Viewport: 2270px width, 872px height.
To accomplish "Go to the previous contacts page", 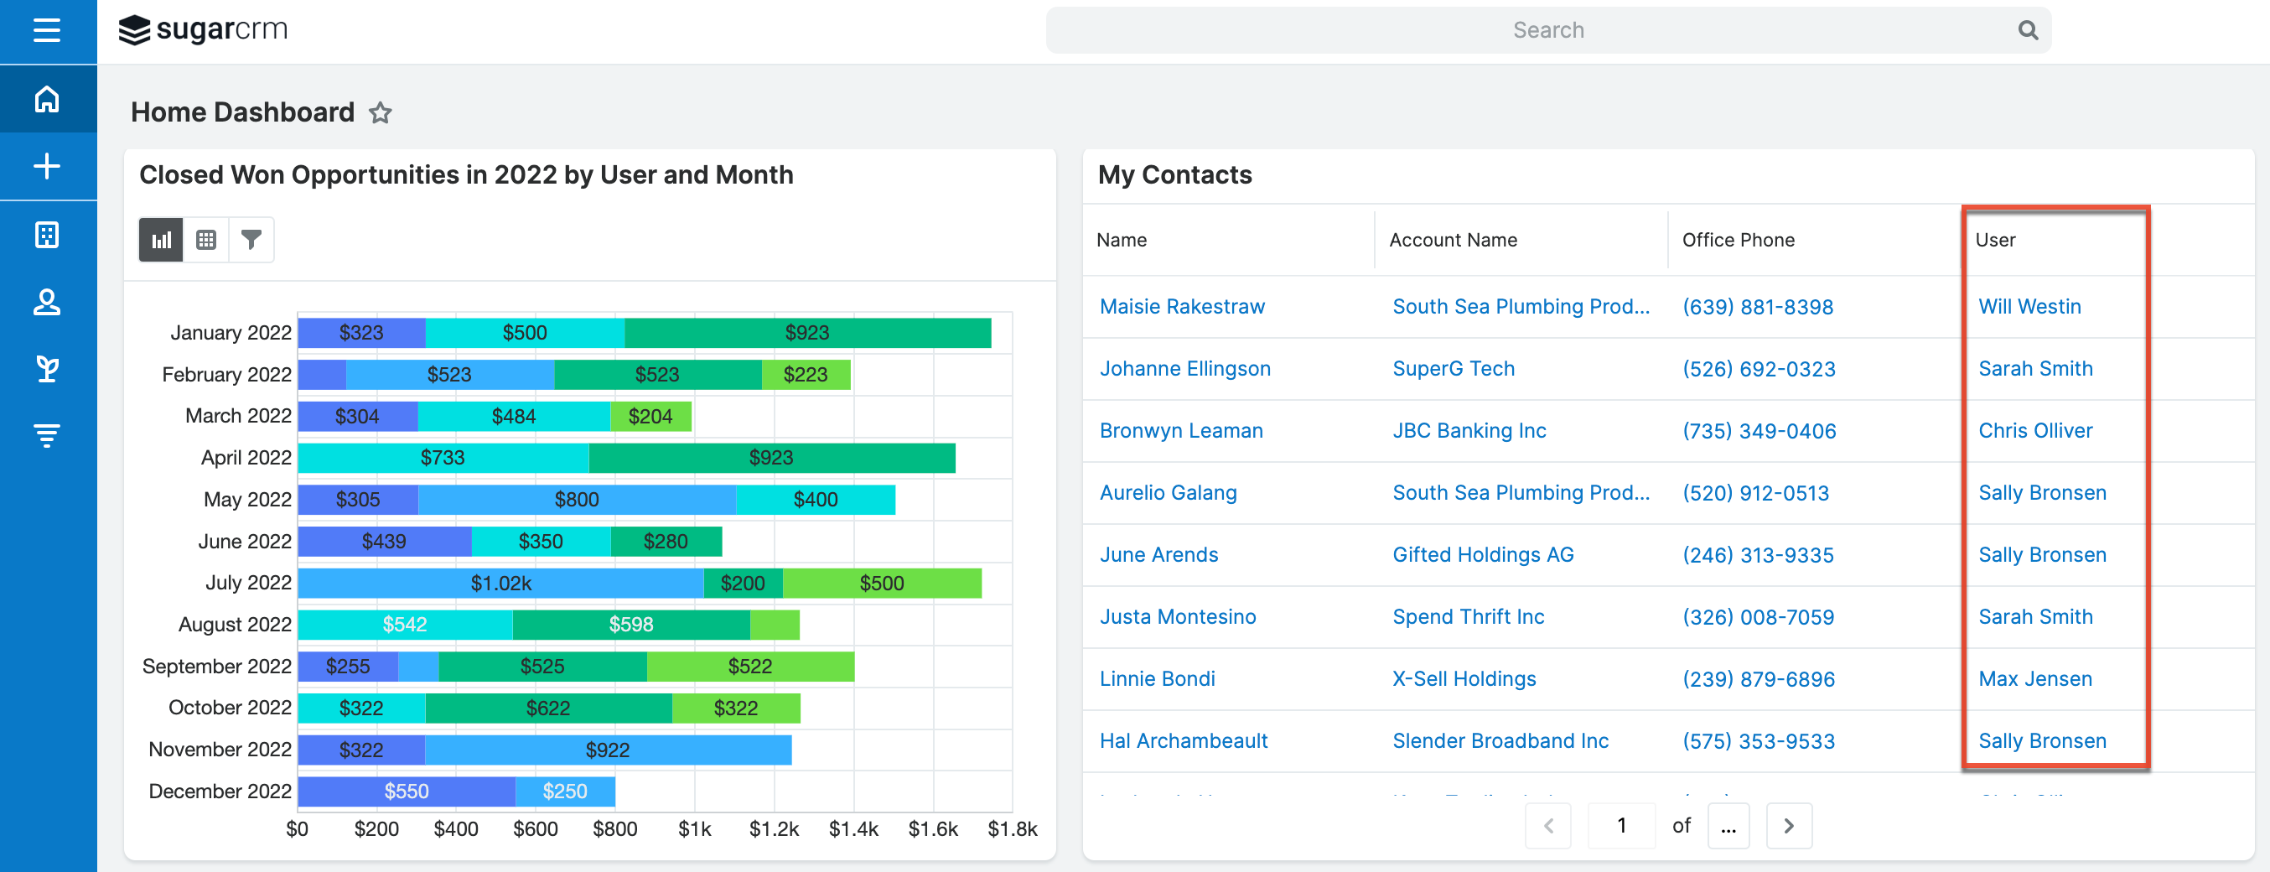I will [1548, 825].
